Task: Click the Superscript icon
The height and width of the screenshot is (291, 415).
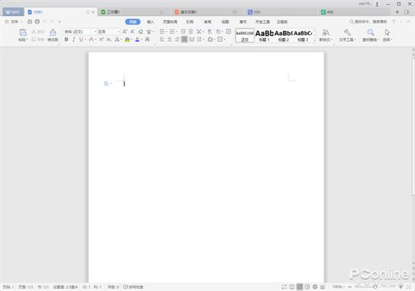Action: click(x=101, y=39)
